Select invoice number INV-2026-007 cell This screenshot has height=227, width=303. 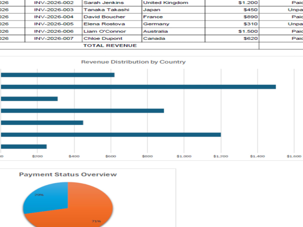tap(54, 38)
